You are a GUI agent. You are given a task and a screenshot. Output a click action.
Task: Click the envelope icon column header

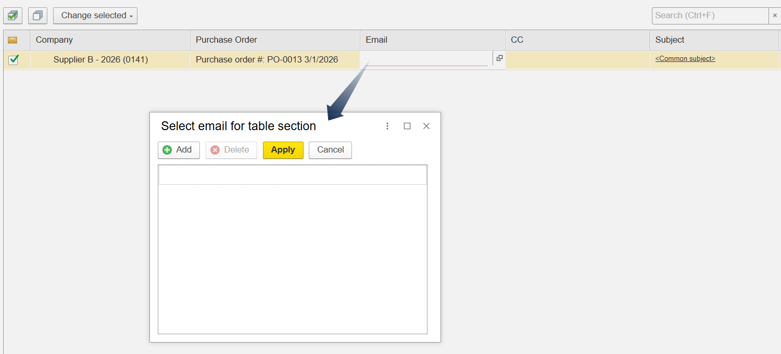coord(13,40)
